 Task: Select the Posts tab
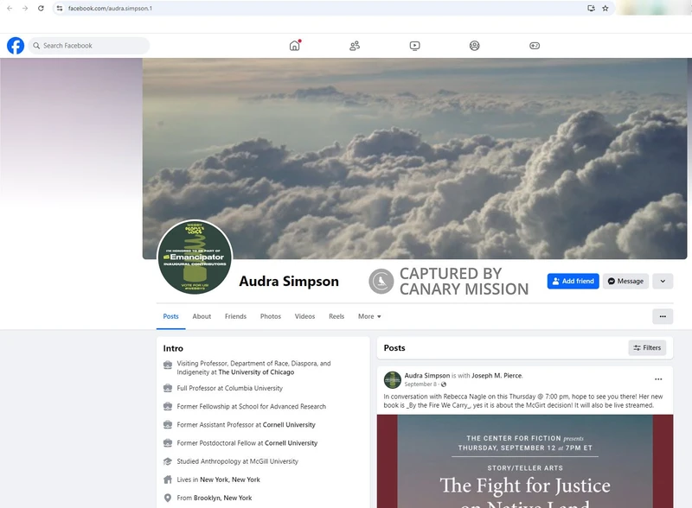(x=170, y=316)
